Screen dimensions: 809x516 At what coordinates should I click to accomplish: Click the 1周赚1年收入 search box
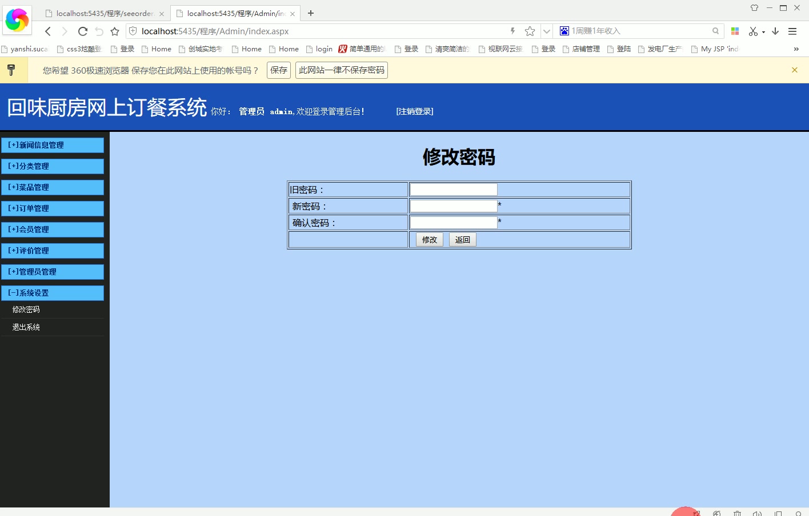coord(640,31)
